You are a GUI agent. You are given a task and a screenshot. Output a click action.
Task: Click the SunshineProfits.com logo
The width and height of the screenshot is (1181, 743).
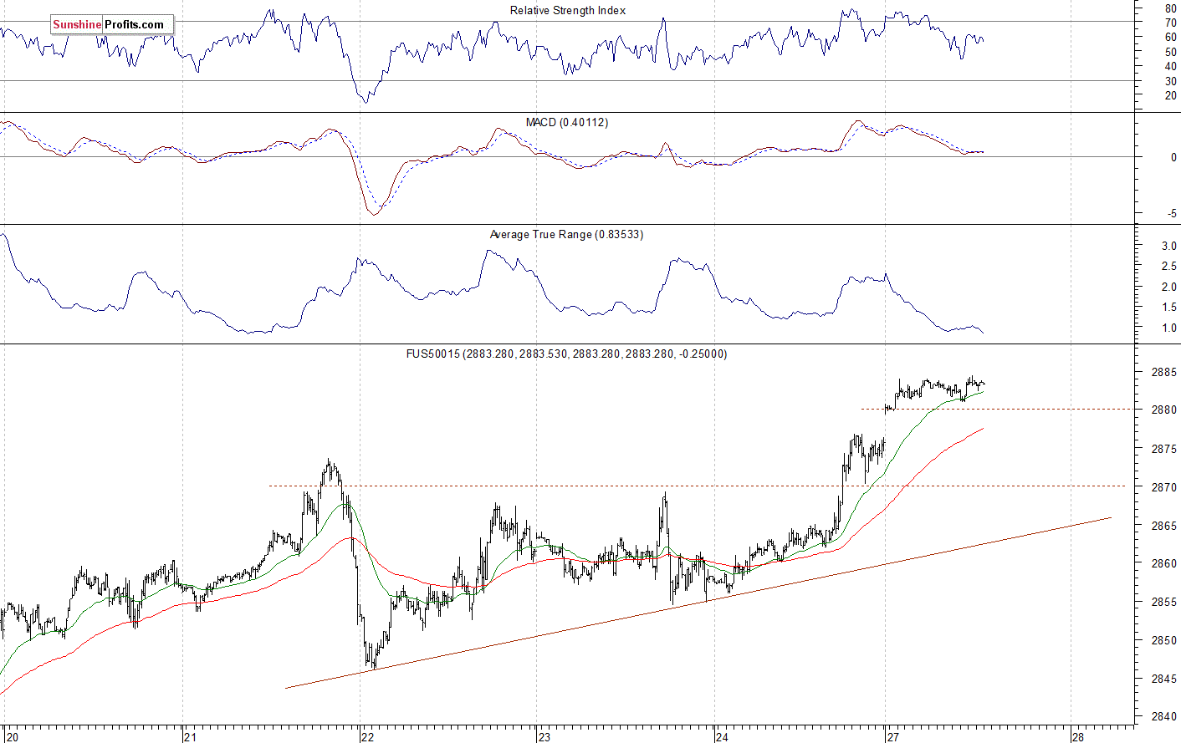coord(113,24)
